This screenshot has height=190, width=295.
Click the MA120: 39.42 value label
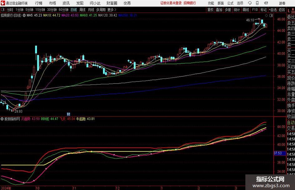pos(108,15)
